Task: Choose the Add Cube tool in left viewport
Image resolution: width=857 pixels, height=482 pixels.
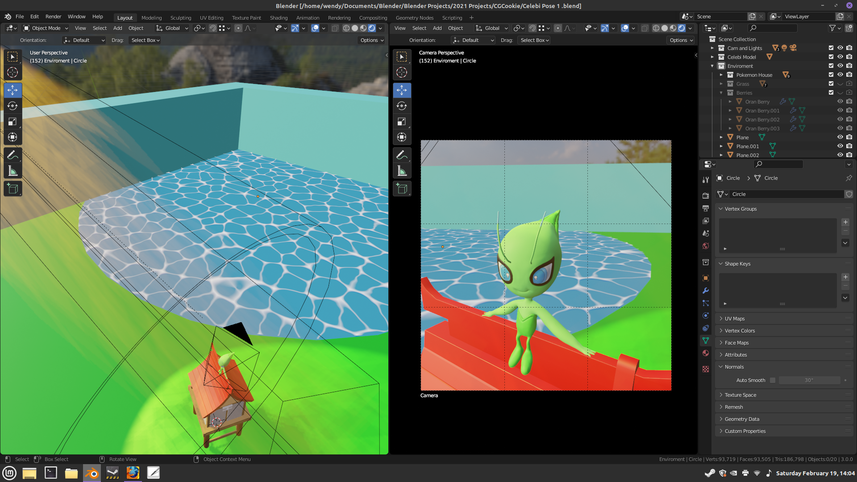Action: [12, 189]
